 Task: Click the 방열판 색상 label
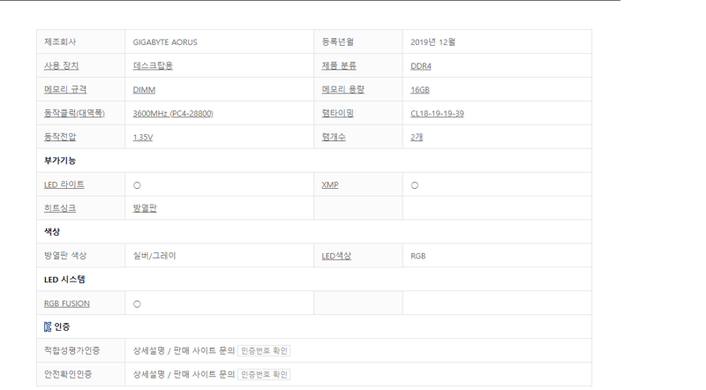point(65,256)
